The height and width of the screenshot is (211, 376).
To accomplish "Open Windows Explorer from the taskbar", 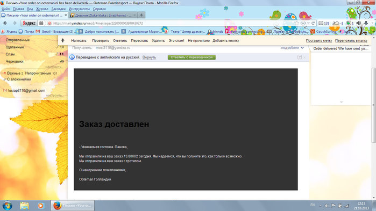I will 24,206.
